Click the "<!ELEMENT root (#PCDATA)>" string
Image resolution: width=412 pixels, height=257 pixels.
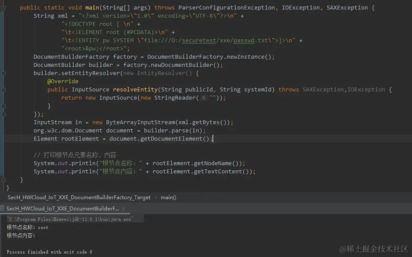pos(115,32)
